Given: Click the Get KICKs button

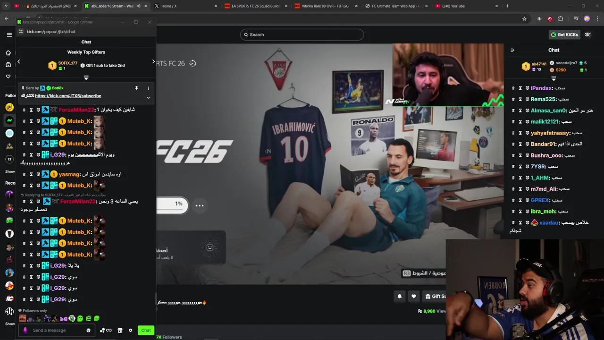Looking at the screenshot, I should tap(564, 34).
